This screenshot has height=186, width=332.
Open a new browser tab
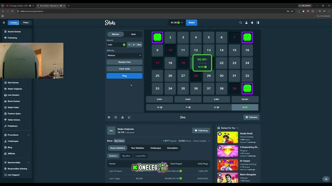coord(69,6)
